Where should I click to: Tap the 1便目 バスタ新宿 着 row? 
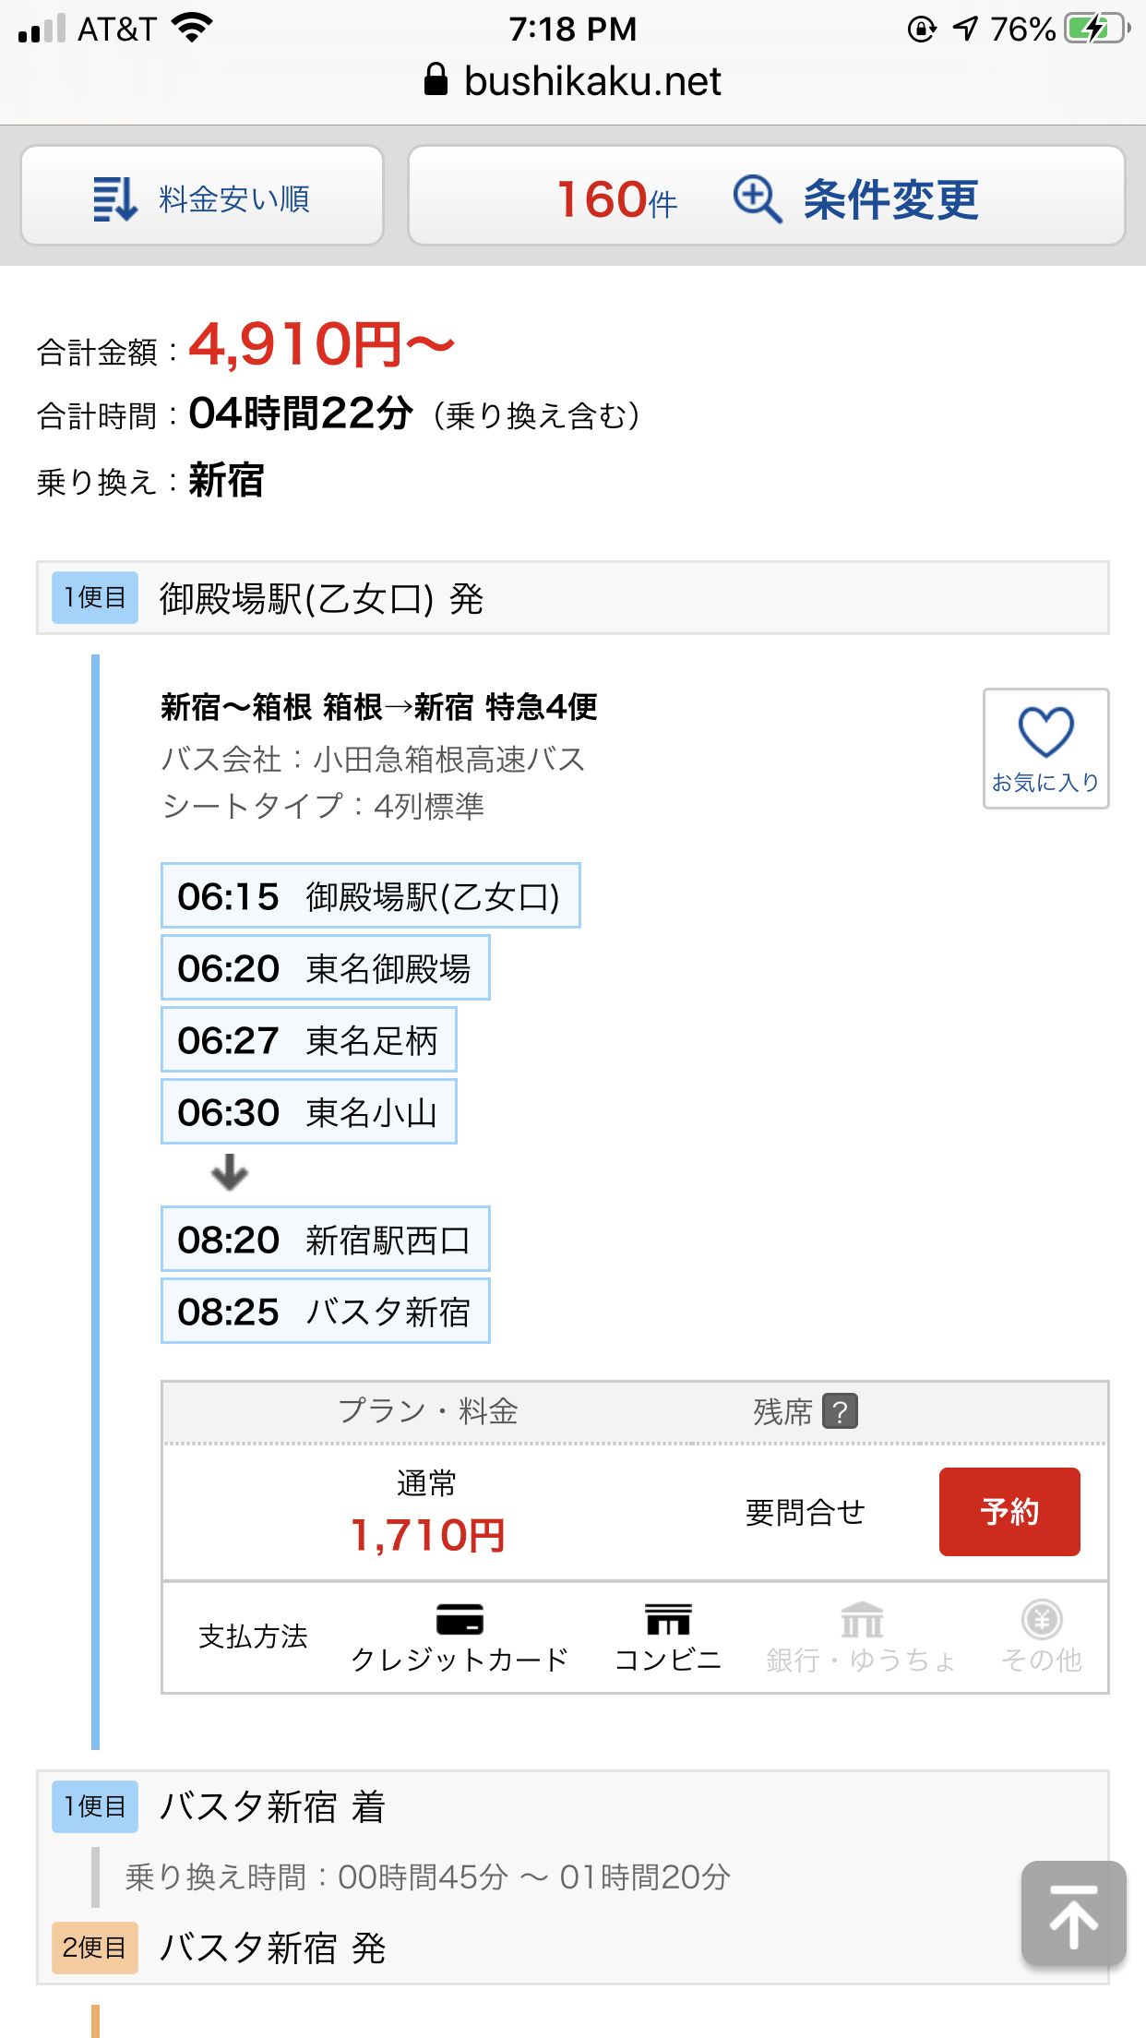click(x=572, y=1806)
